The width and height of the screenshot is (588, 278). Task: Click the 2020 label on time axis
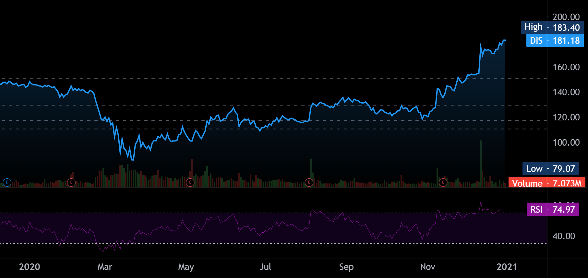coord(30,267)
